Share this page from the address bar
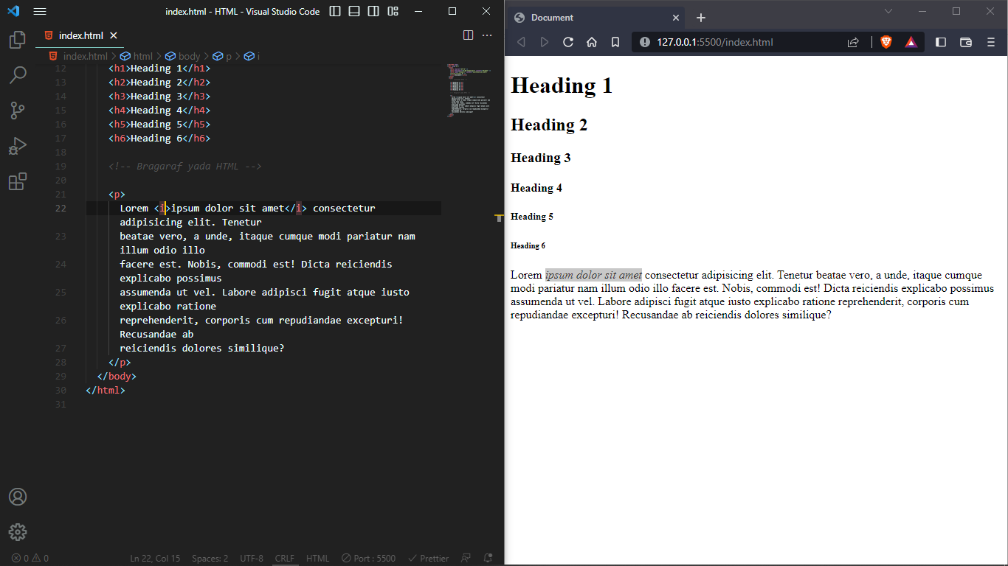The image size is (1008, 566). click(x=853, y=42)
